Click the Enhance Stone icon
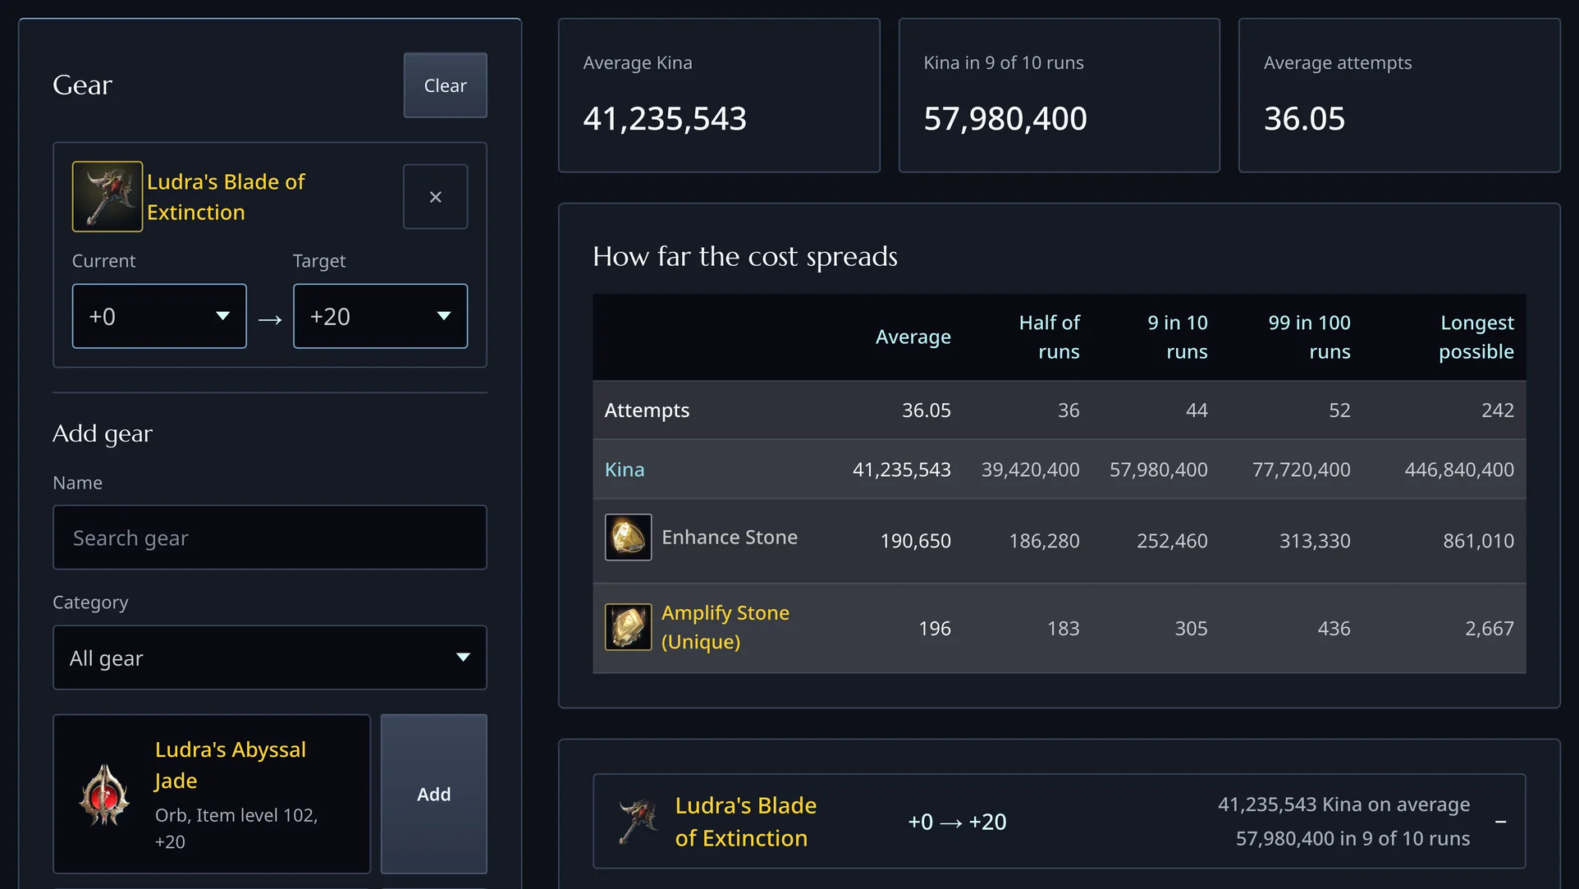1579x889 pixels. pos(629,538)
